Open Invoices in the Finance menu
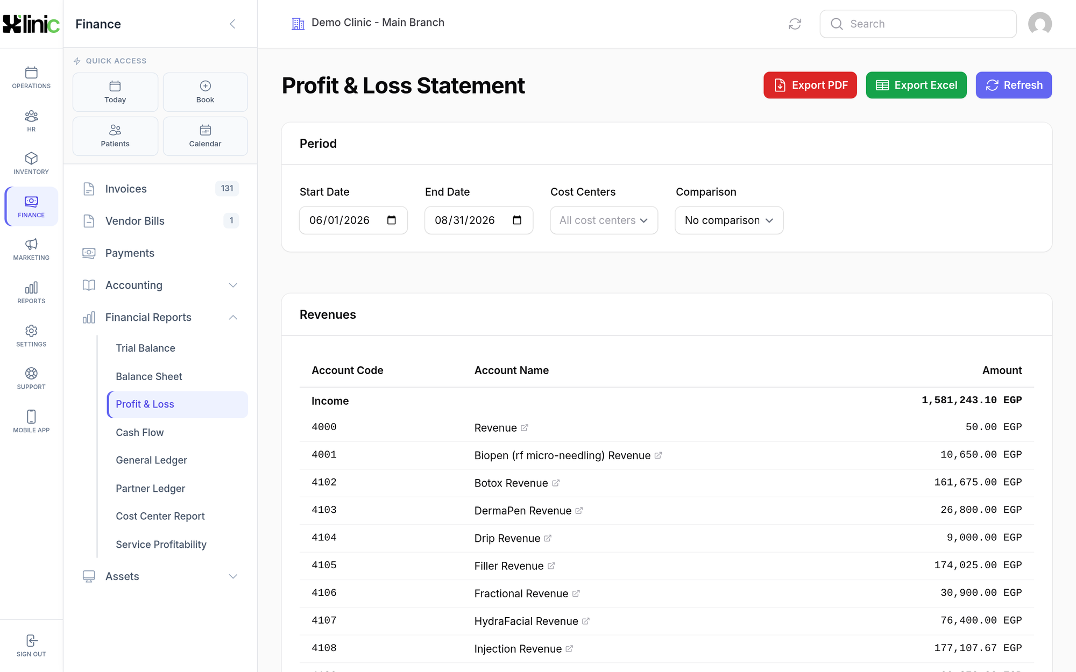Viewport: 1076px width, 672px height. [x=160, y=189]
